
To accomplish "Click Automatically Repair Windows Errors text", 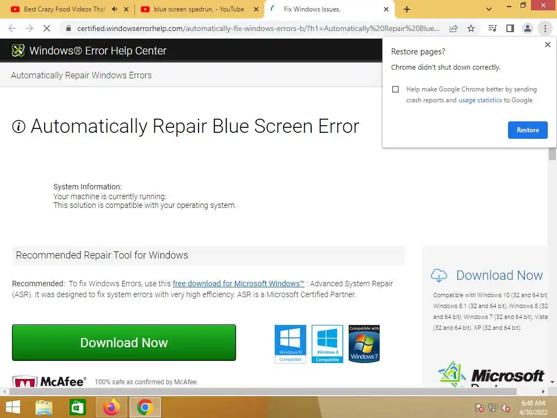I will [82, 75].
